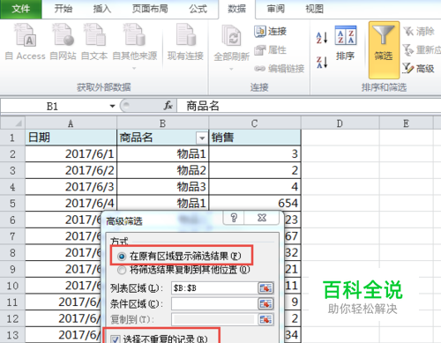Click cell 2017/6/1
The width and height of the screenshot is (441, 343).
[71, 153]
